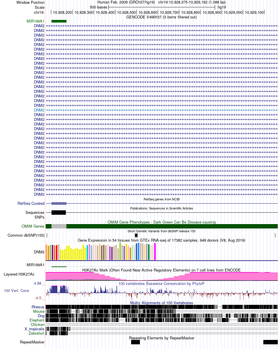
Task: Click the 100 Vert. Cons track label
Action: coord(16,291)
